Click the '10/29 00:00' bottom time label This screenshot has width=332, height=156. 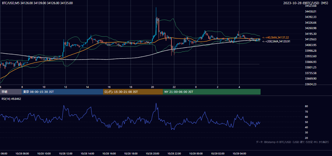[196, 153]
